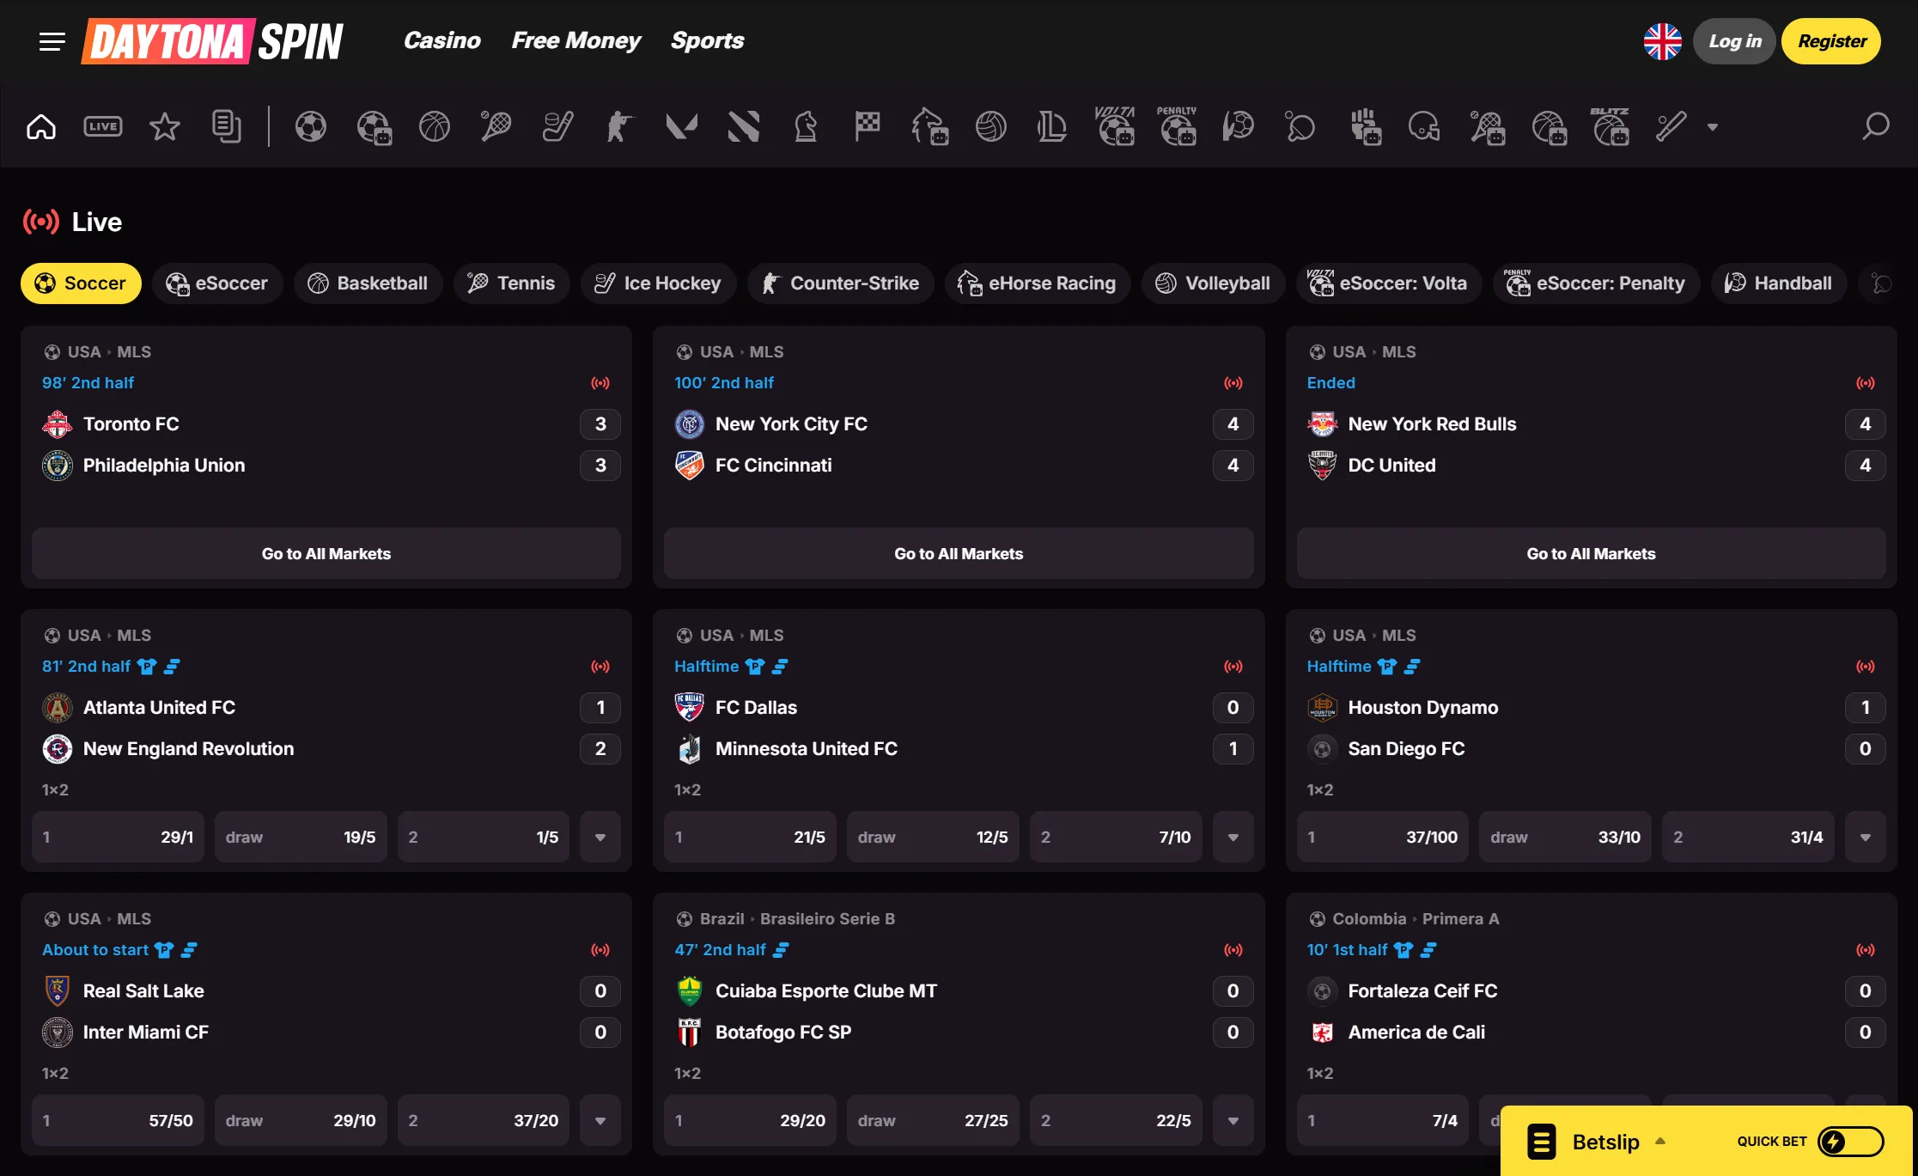Select chess knight icon in toolbar
The image size is (1918, 1176).
(806, 127)
